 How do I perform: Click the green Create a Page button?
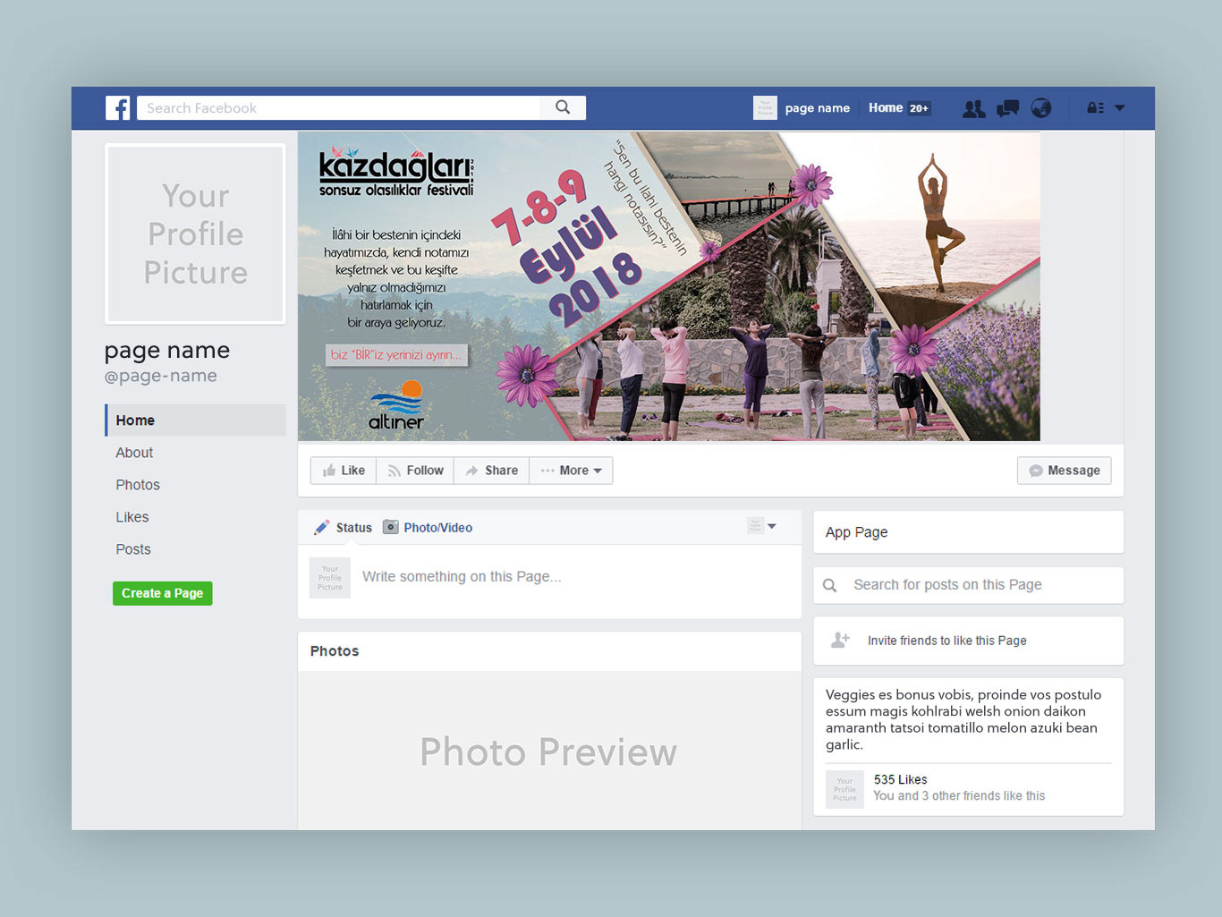163,593
